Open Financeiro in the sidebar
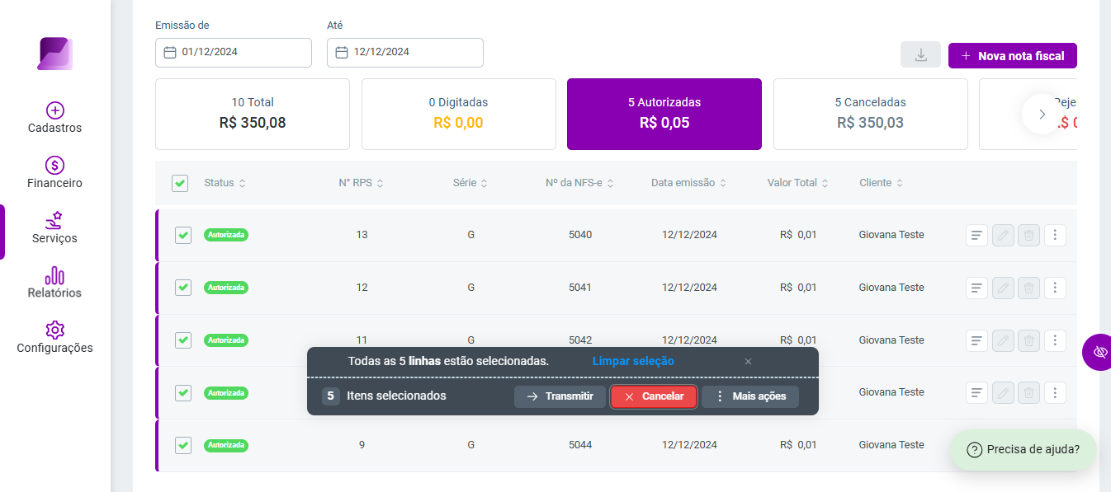The height and width of the screenshot is (492, 1111). (x=54, y=173)
